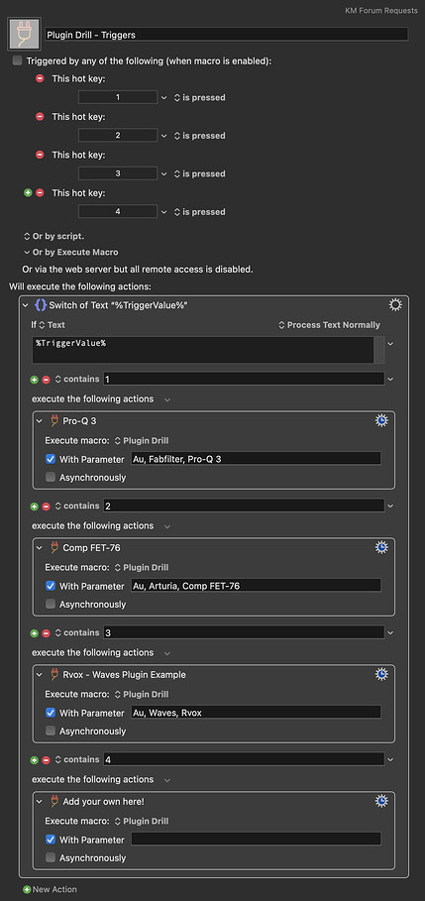This screenshot has height=901, width=425.
Task: Enable Asynchronously in 'Add your own here!'
Action: coord(51,857)
